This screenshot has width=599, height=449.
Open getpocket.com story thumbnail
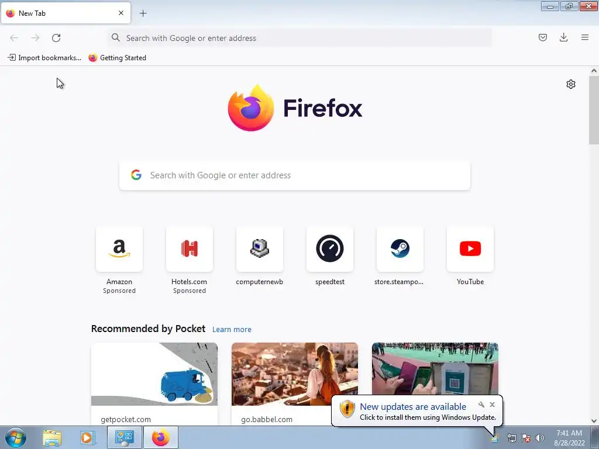pyautogui.click(x=154, y=374)
